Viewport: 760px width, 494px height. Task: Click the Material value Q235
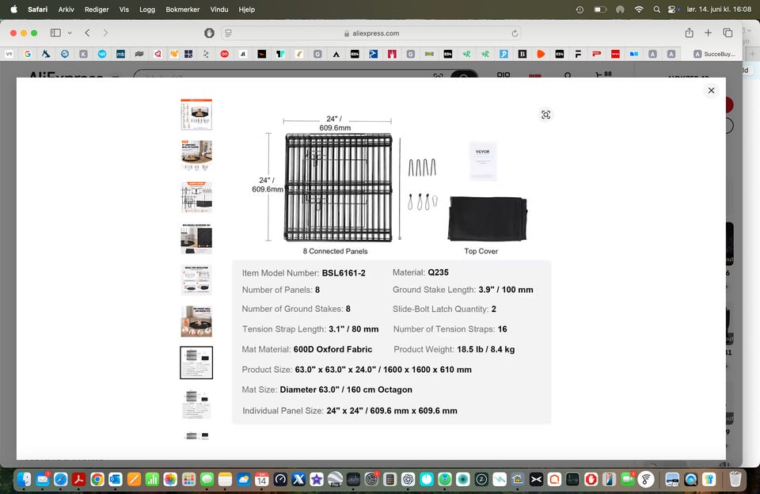[438, 272]
